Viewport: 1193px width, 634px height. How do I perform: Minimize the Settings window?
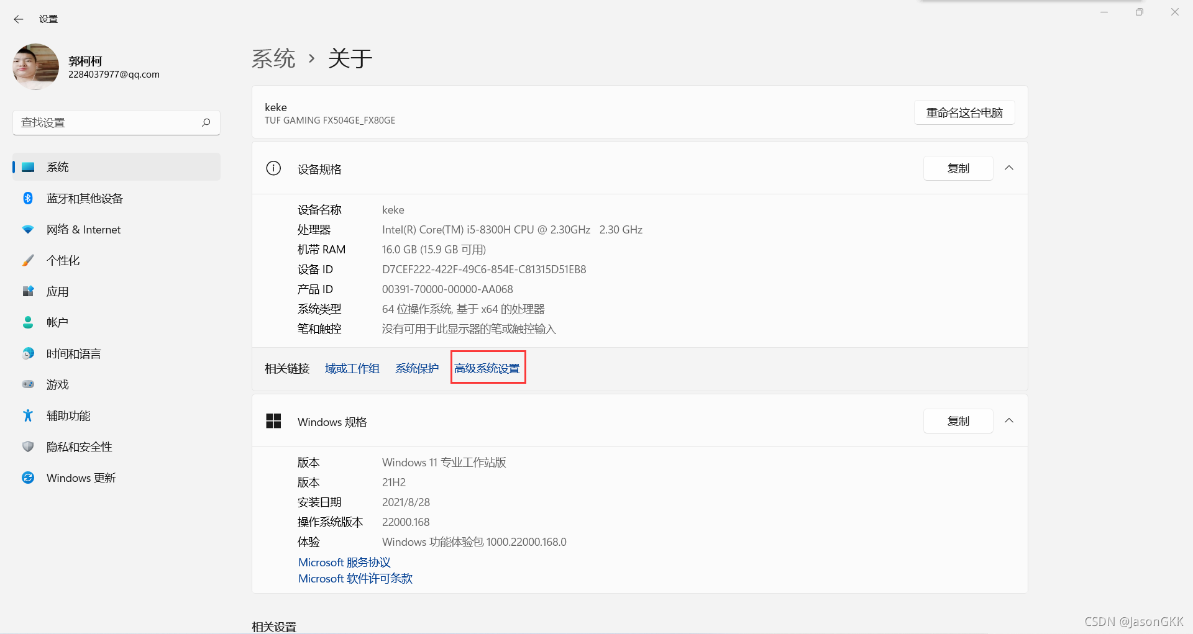pos(1104,12)
